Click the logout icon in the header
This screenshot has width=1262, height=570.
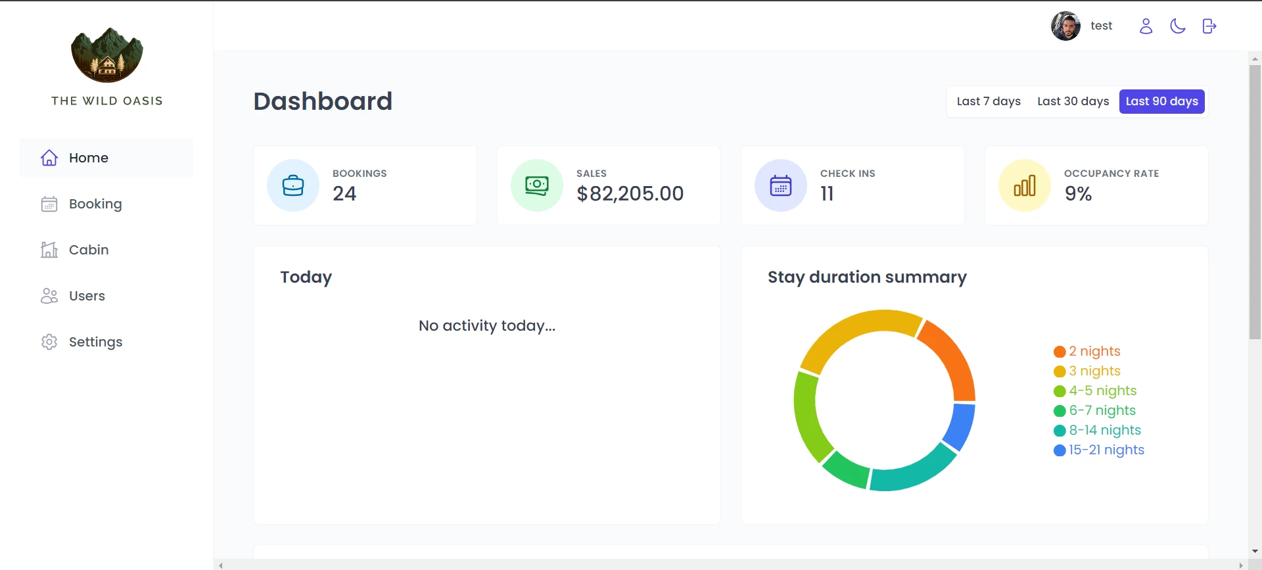click(1209, 26)
